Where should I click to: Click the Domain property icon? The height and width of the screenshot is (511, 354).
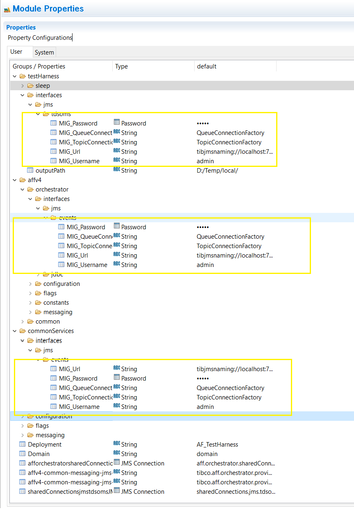coord(23,454)
